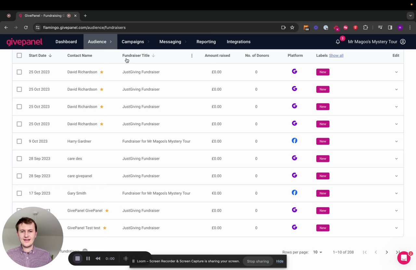The width and height of the screenshot is (416, 270).
Task: Expand the care des row chevron
Action: pos(396,159)
